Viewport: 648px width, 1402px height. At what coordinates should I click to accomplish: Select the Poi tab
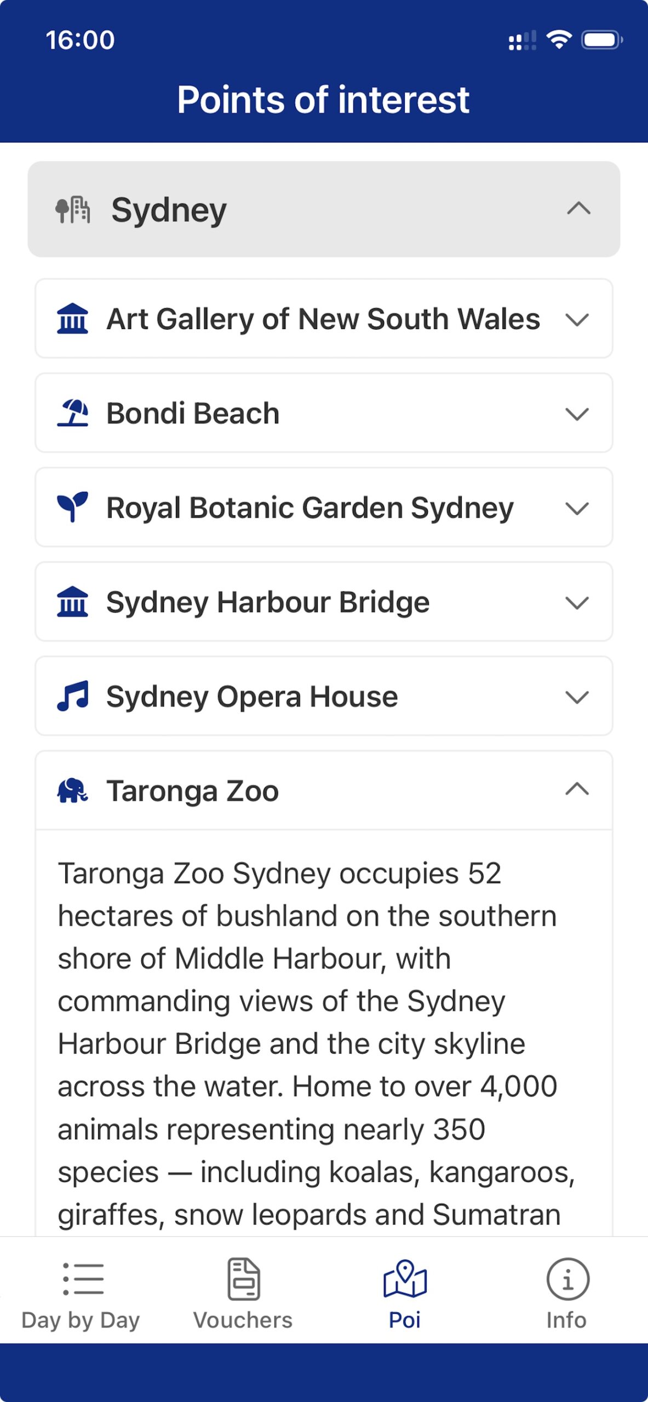click(405, 1293)
